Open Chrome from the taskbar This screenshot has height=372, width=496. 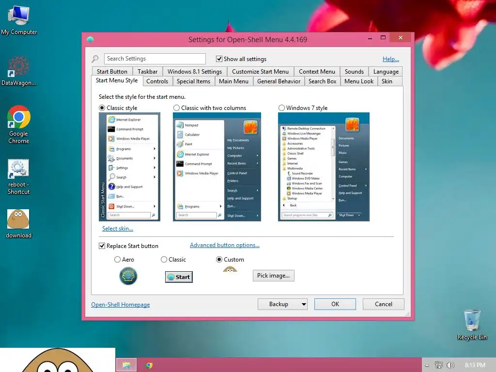pyautogui.click(x=149, y=365)
